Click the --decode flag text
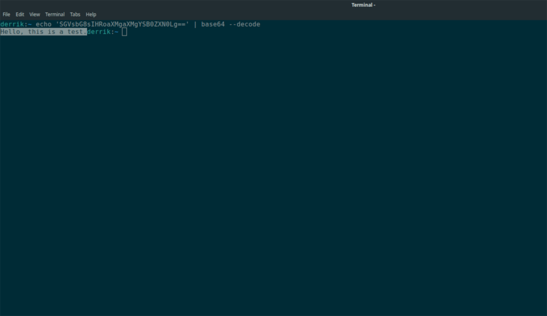The image size is (547, 316). click(x=244, y=24)
